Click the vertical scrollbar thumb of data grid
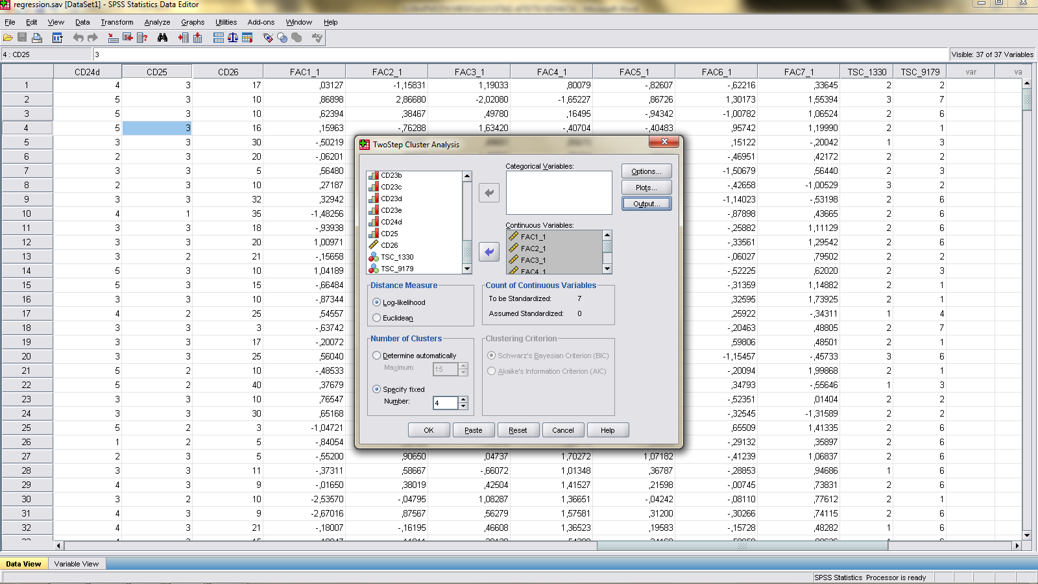 click(x=1027, y=100)
